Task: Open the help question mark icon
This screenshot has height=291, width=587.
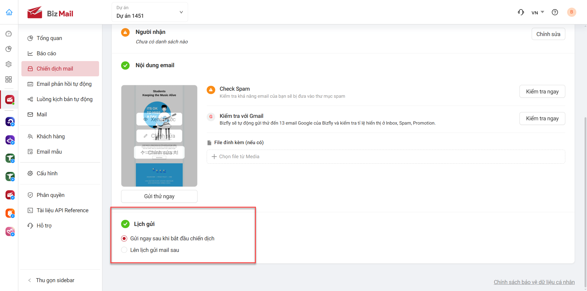Action: click(555, 12)
